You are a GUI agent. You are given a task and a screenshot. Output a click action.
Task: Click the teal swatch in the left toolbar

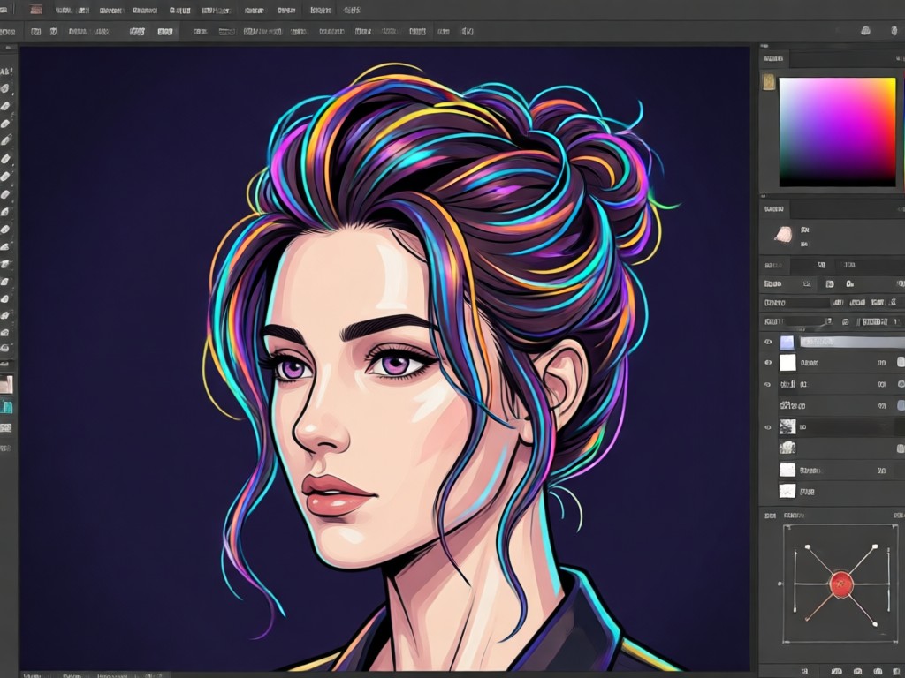(x=6, y=407)
